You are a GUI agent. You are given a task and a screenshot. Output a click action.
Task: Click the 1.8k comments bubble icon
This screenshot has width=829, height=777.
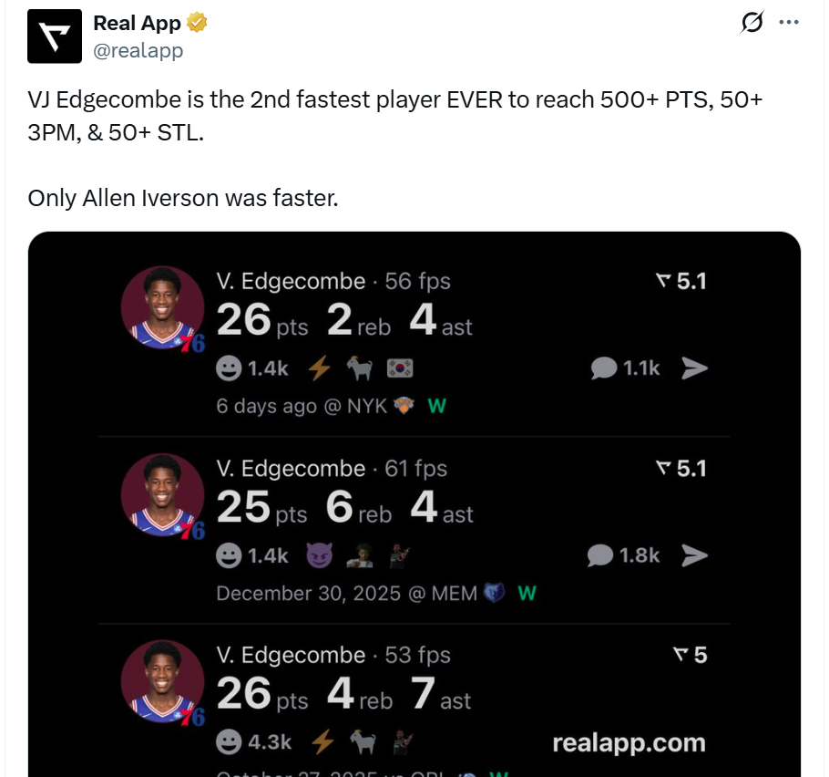click(603, 555)
